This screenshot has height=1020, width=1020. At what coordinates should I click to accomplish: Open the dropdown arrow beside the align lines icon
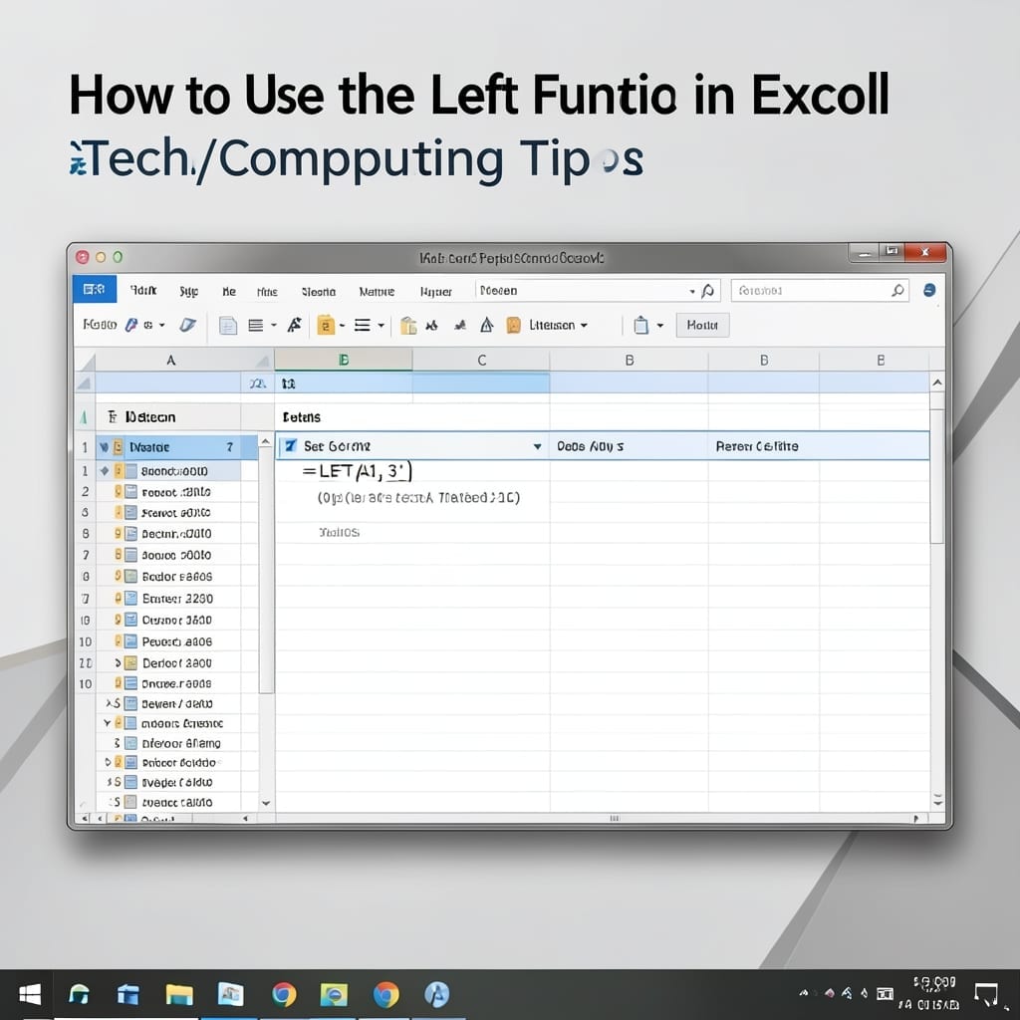click(x=274, y=325)
